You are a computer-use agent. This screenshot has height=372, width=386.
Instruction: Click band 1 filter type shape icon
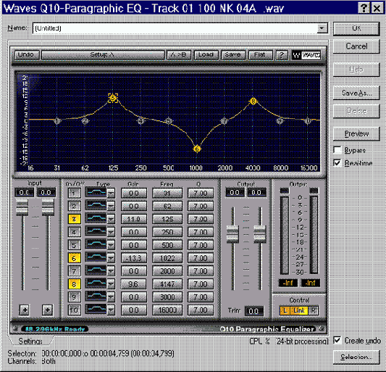click(96, 192)
